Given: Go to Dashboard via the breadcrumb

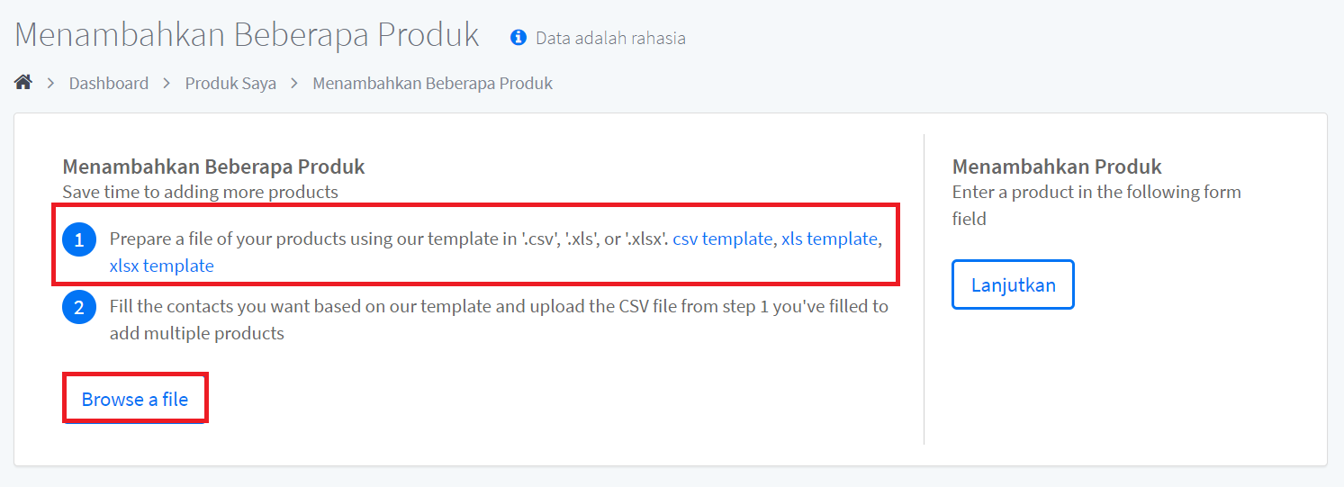Looking at the screenshot, I should (x=109, y=84).
